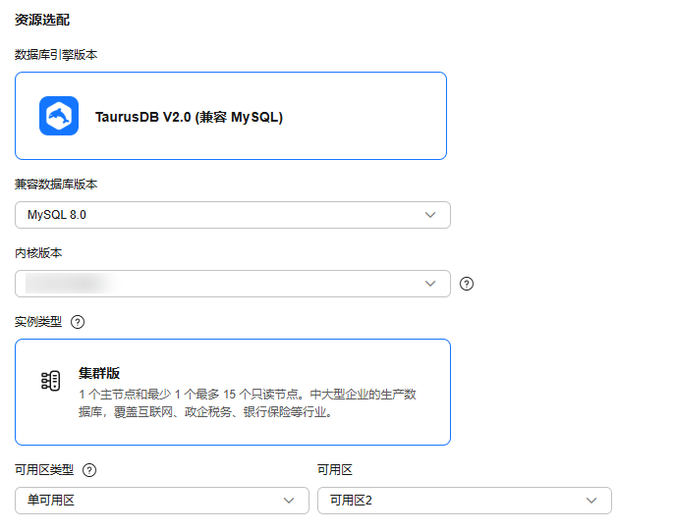The image size is (673, 531).
Task: Click the 可用区 label above 可用区2
Action: tap(335, 470)
